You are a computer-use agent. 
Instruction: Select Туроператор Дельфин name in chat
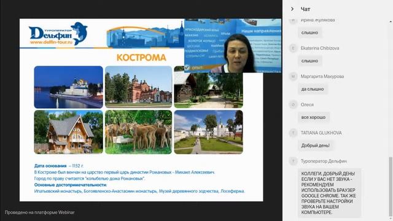[324, 161]
